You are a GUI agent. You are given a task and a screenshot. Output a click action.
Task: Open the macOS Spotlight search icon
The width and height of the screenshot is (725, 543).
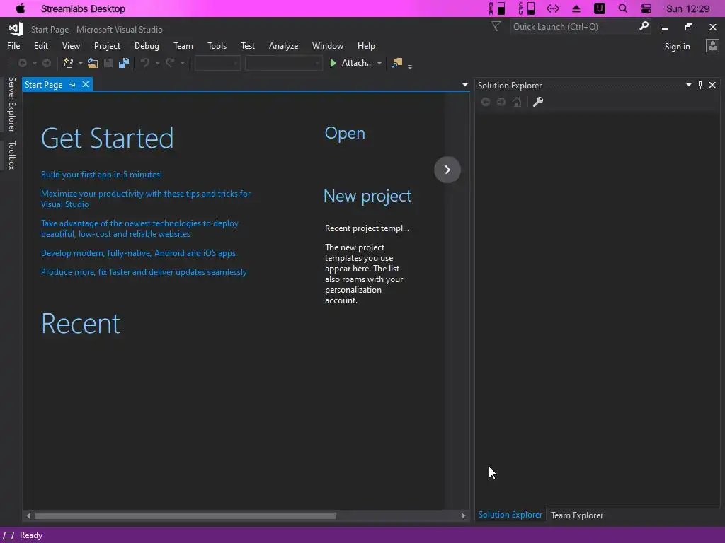pyautogui.click(x=623, y=8)
